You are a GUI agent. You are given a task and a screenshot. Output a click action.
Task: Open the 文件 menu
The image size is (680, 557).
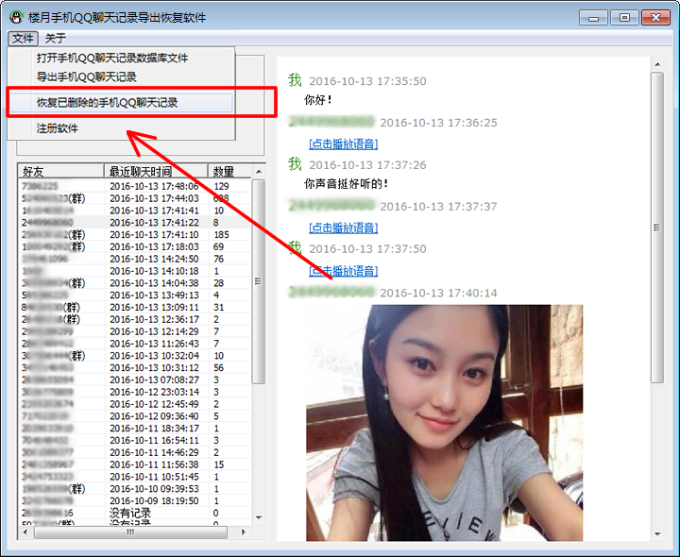click(x=23, y=38)
